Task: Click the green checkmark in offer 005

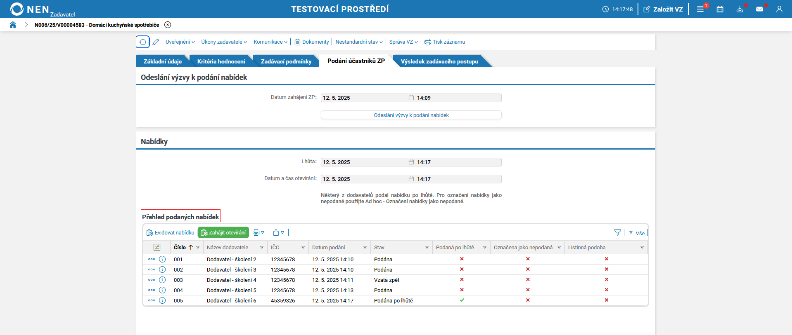Action: [462, 300]
